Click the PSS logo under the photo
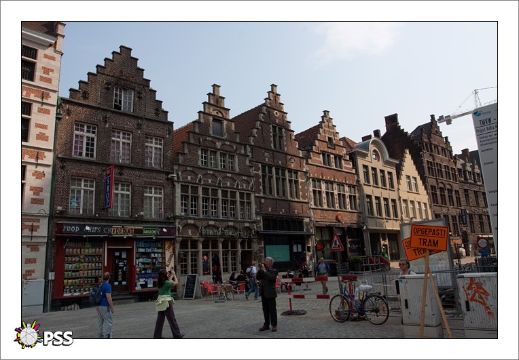This screenshot has height=360, width=519. click(x=43, y=335)
